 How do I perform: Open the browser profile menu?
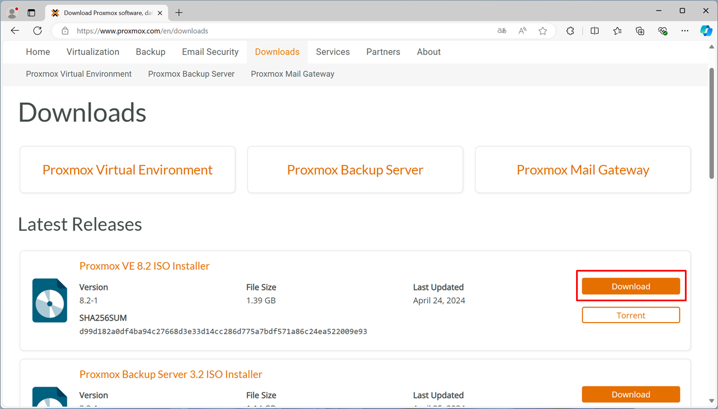(x=12, y=12)
